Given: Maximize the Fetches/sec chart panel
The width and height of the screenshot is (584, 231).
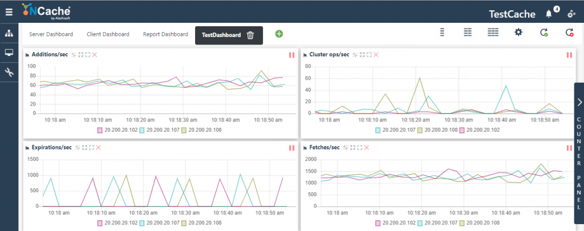Looking at the screenshot, I should tap(359, 148).
